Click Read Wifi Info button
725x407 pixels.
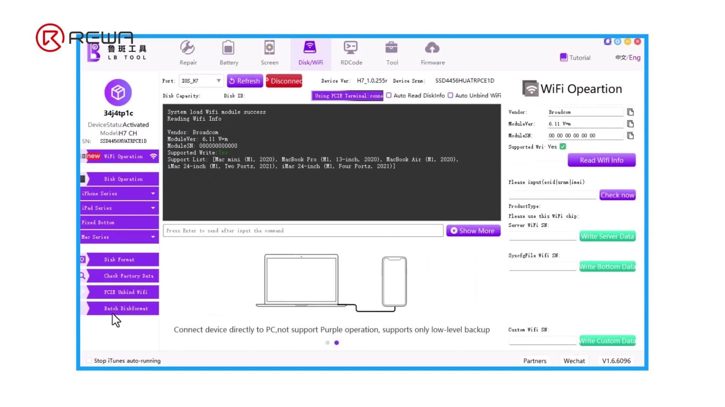click(x=602, y=160)
